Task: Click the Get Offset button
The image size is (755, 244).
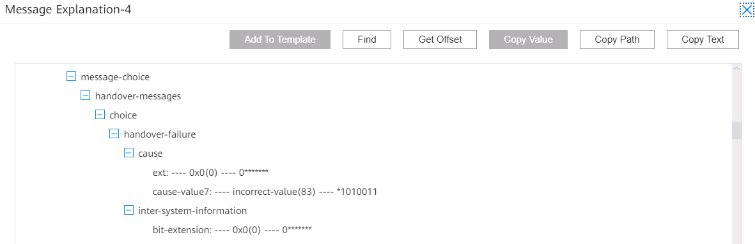Action: coord(440,39)
